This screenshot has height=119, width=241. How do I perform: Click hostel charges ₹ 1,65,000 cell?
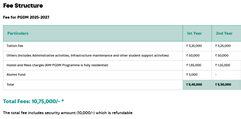tap(194, 65)
